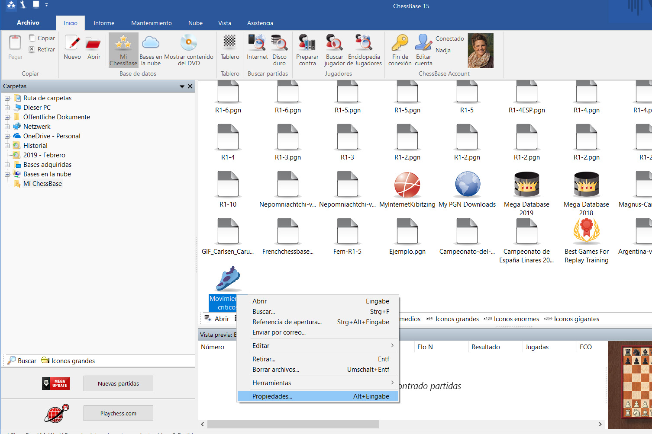
Task: Open the Herramientas submenu
Action: [x=318, y=383]
